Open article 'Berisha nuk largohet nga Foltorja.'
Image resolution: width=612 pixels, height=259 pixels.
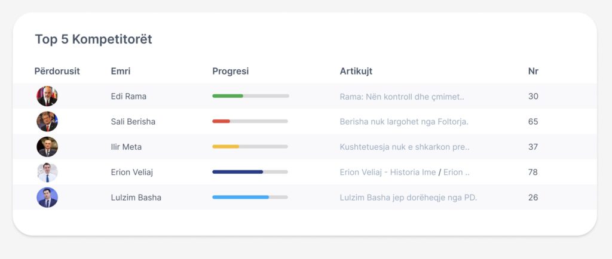click(403, 122)
